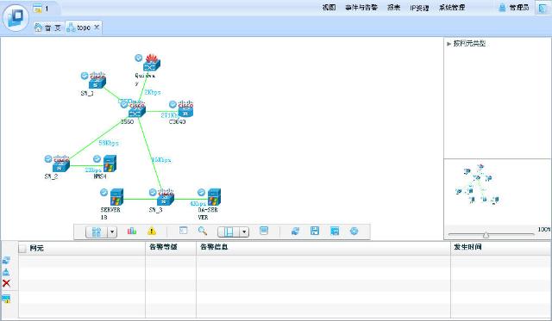The image size is (552, 321).
Task: Expand the network element type tree
Action: click(448, 44)
